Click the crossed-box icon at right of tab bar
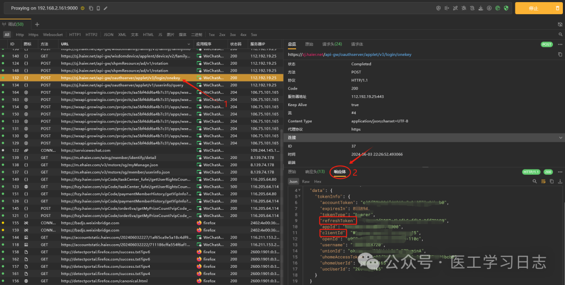This screenshot has height=285, width=565. coord(560,24)
